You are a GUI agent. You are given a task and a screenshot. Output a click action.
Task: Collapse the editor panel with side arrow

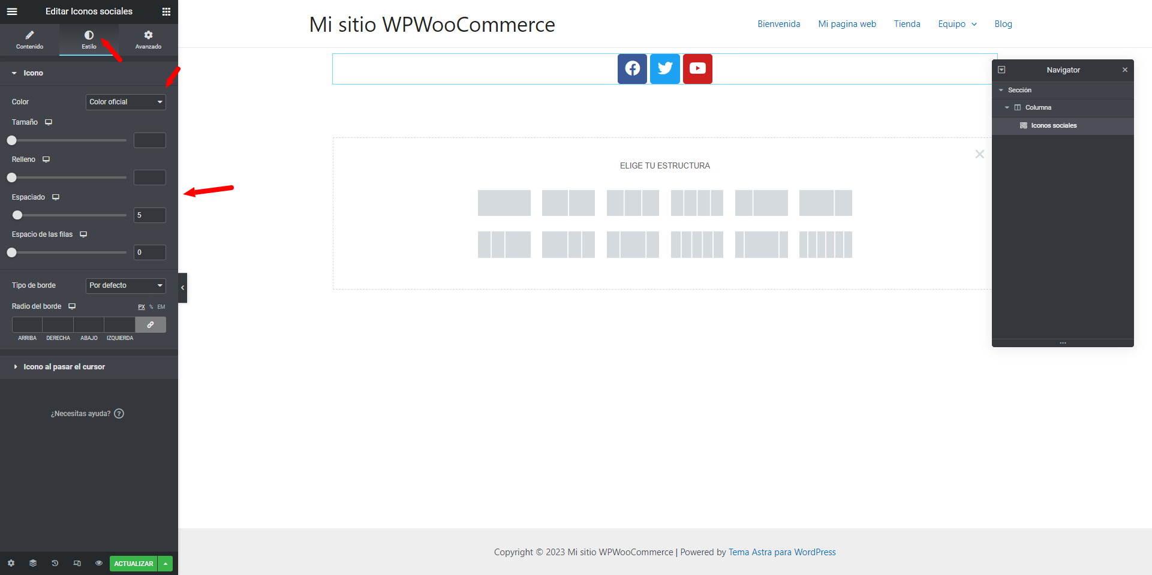coord(182,288)
